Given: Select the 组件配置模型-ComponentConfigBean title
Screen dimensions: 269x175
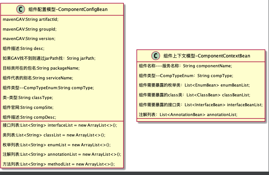Looking at the screenshot, I should [x=68, y=9].
